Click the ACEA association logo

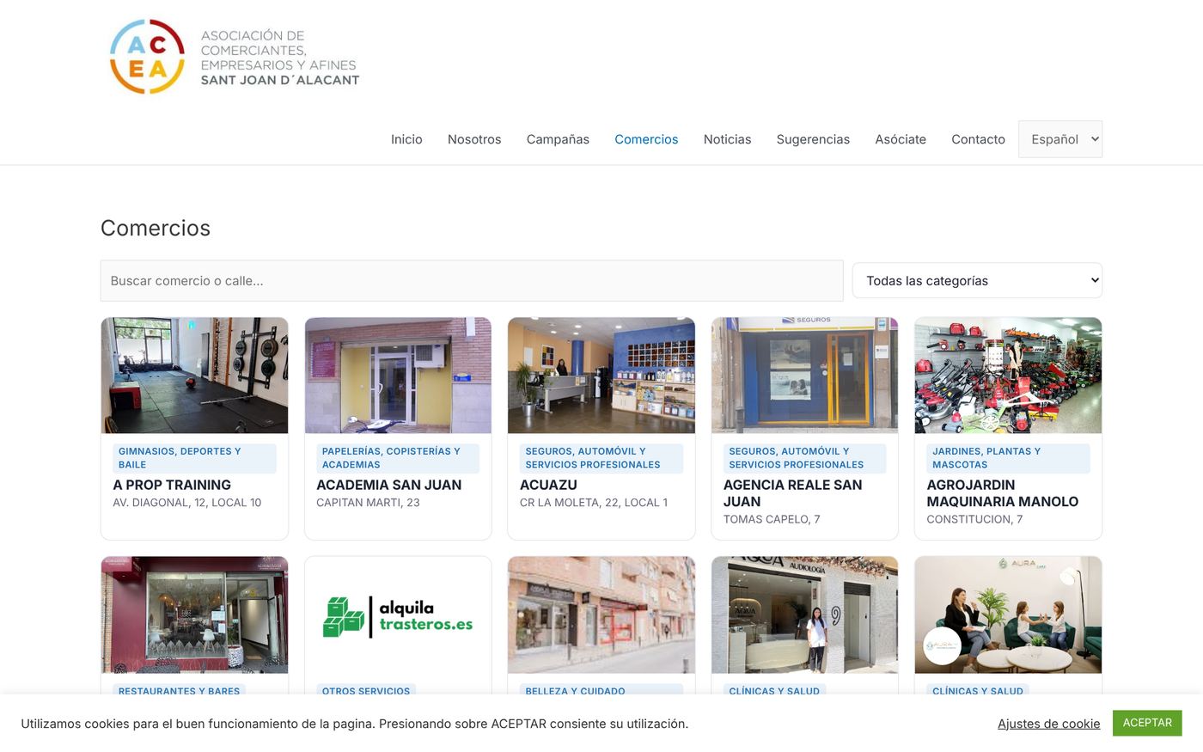(235, 57)
